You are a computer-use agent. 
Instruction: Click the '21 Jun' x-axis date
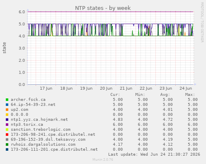coord(126,88)
